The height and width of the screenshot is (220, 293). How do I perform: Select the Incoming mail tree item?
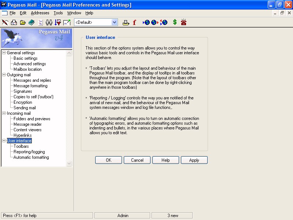pos(19,113)
